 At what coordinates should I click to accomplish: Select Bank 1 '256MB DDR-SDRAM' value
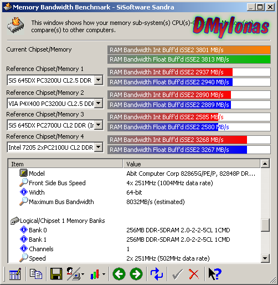(178, 240)
